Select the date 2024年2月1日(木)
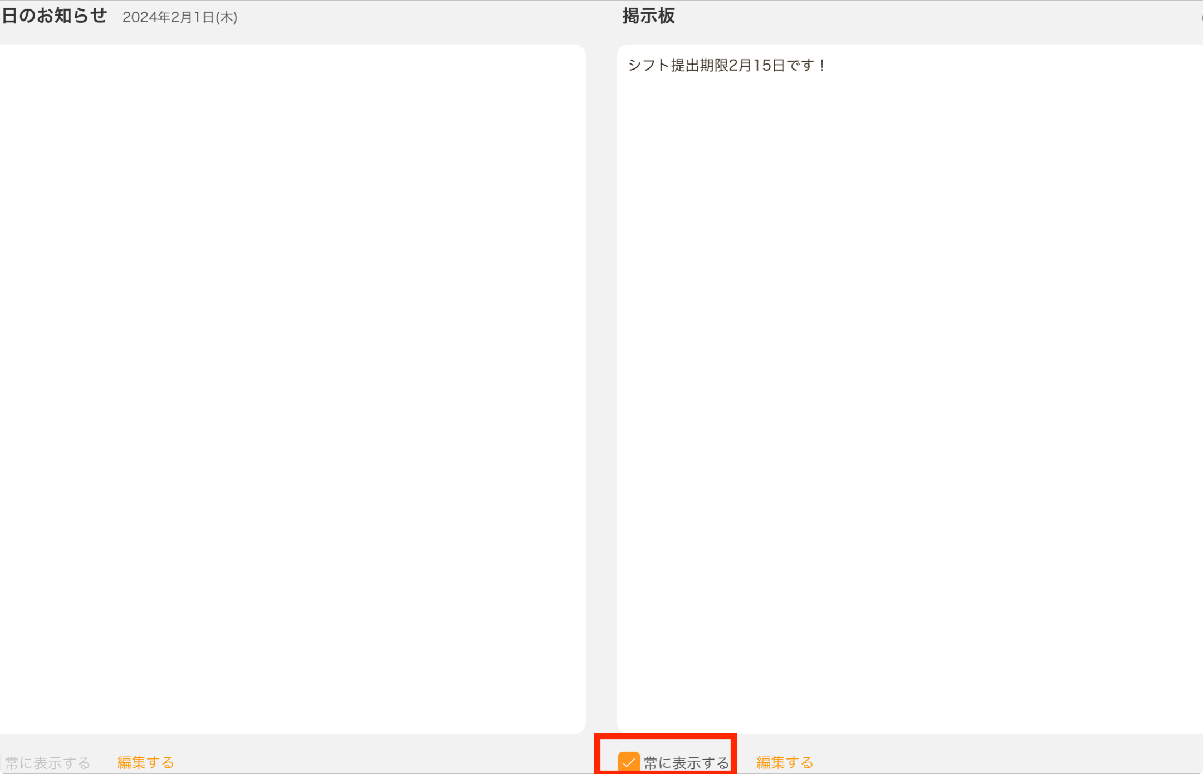Image resolution: width=1203 pixels, height=774 pixels. point(180,17)
